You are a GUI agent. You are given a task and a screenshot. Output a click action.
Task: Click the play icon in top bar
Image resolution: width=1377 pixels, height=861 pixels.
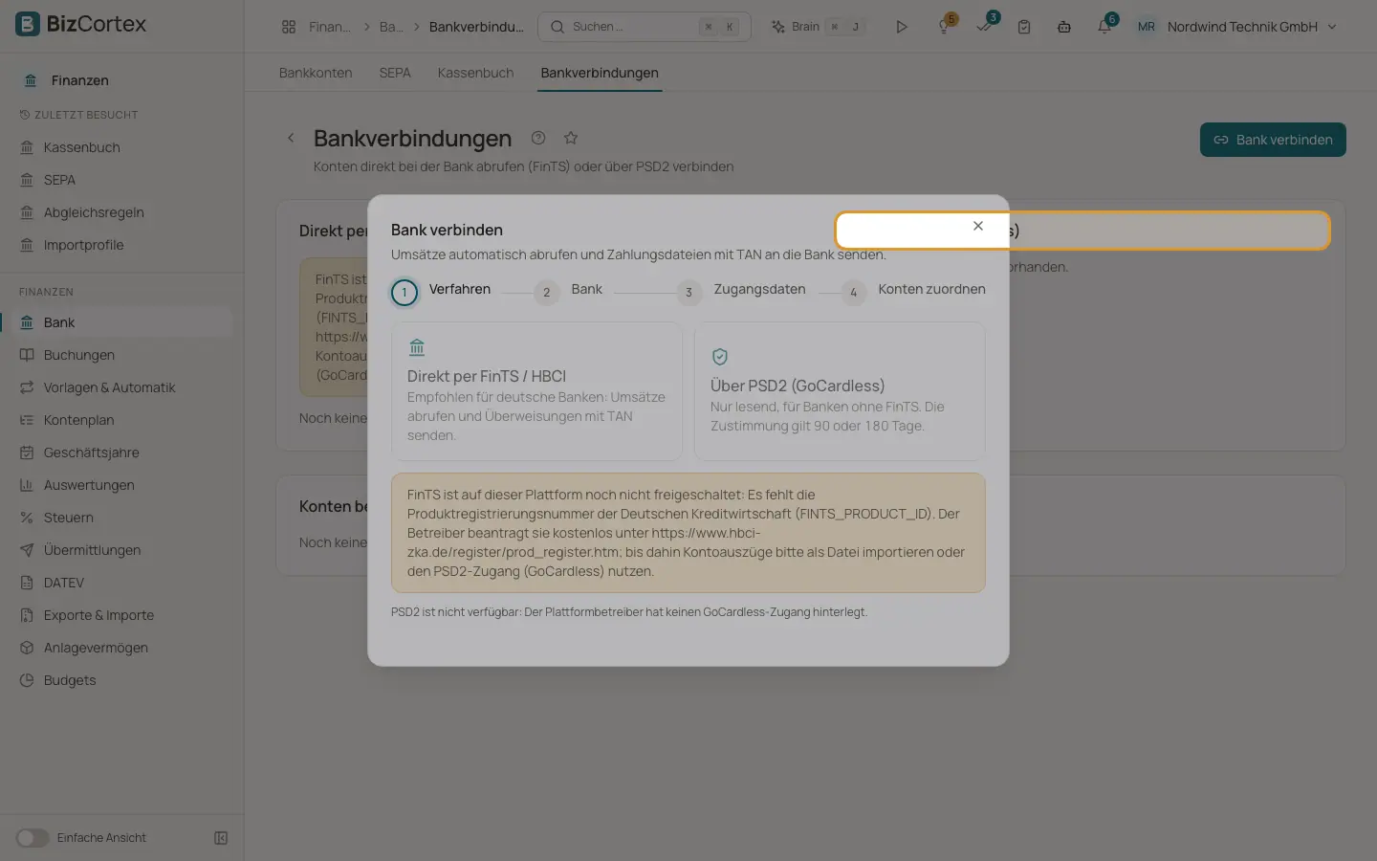click(901, 27)
